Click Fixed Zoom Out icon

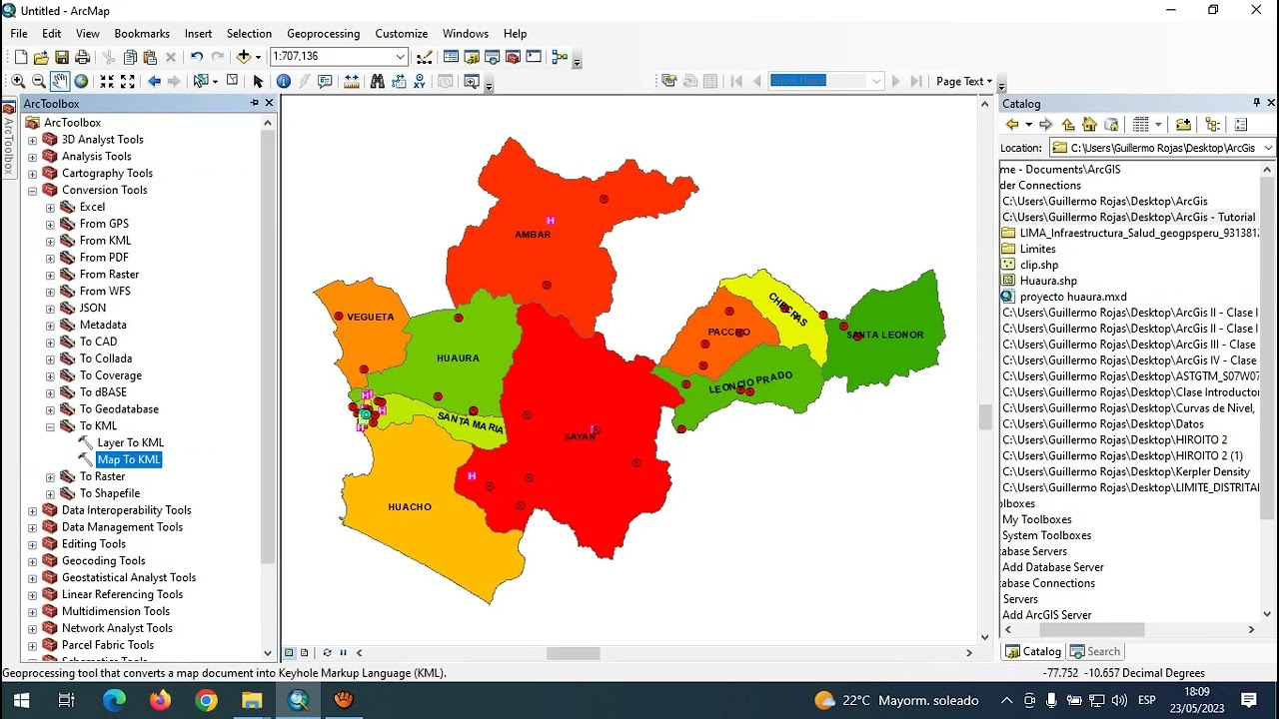click(x=128, y=81)
